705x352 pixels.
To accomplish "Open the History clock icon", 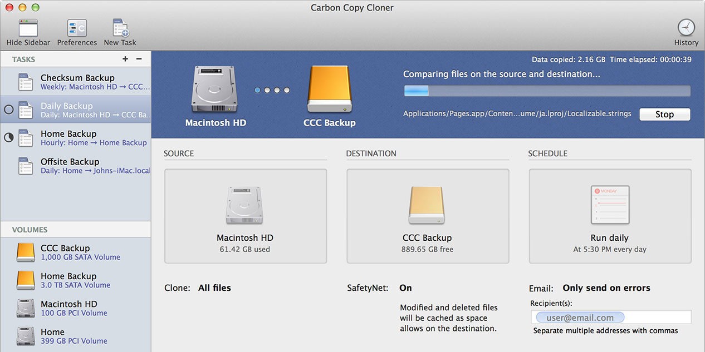I will pyautogui.click(x=686, y=27).
